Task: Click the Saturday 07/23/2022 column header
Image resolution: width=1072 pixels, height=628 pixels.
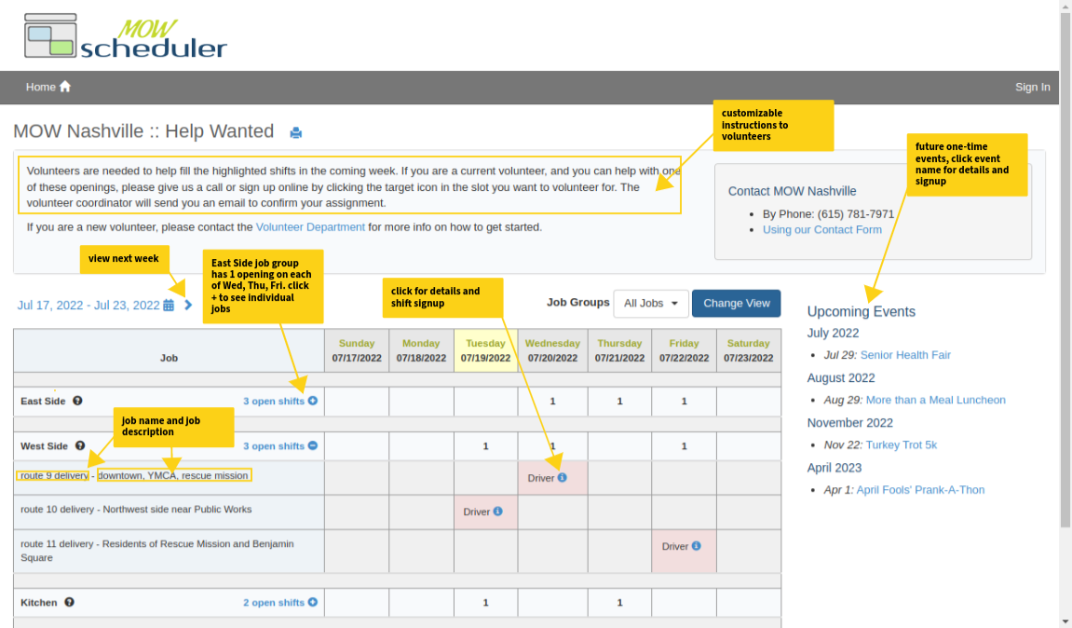Action: (749, 350)
